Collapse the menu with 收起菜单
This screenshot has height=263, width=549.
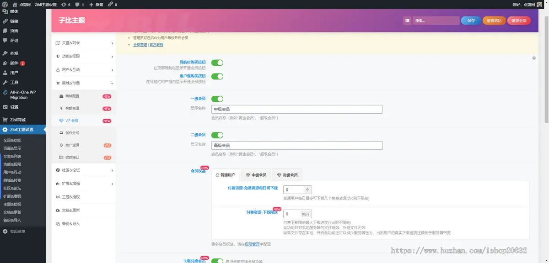coord(23,231)
